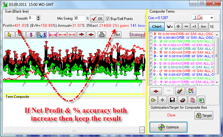This screenshot has width=223, height=137.
Task: Click the eraser icon below save row
Action: point(182,100)
